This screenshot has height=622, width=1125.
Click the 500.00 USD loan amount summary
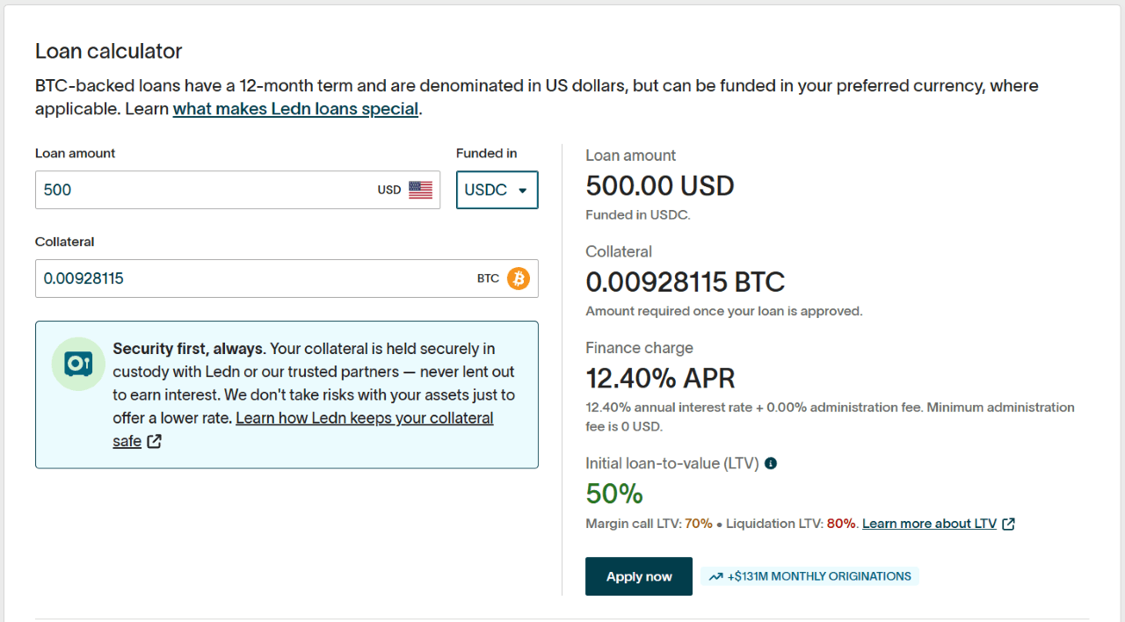pyautogui.click(x=659, y=185)
